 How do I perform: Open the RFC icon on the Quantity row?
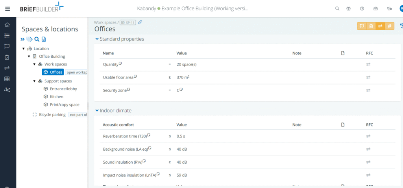368,64
